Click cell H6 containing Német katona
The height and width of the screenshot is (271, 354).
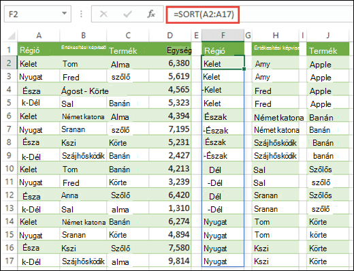[276, 116]
